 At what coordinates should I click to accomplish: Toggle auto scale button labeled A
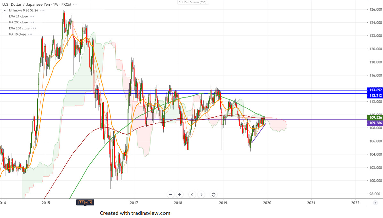click(375, 203)
